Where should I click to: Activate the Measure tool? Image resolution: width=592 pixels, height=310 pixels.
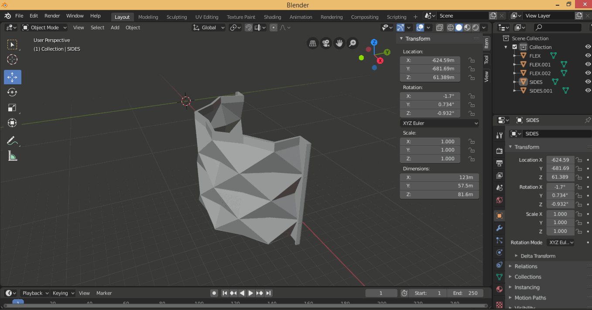point(12,156)
